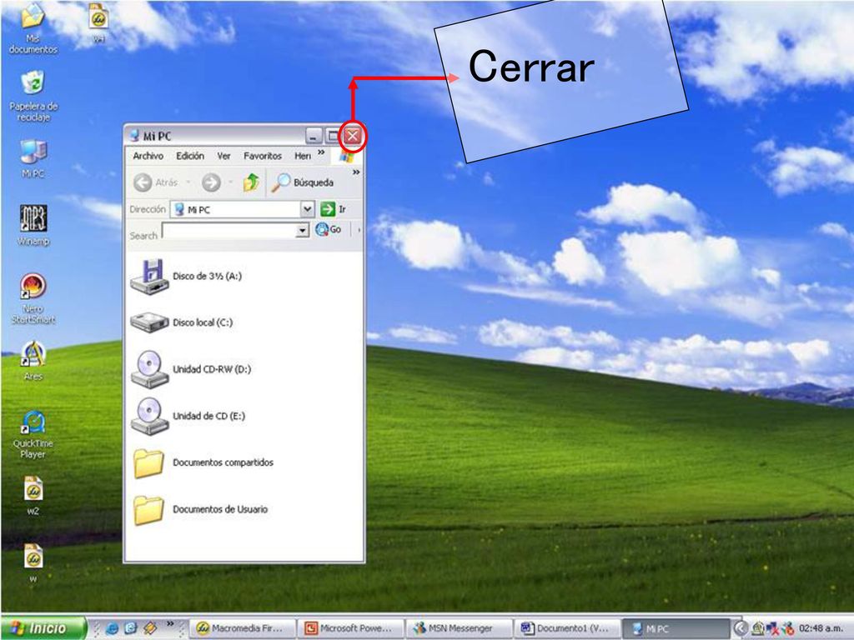Open the truncated Herramientas menu
Viewport: 854px width, 640px height.
click(303, 156)
